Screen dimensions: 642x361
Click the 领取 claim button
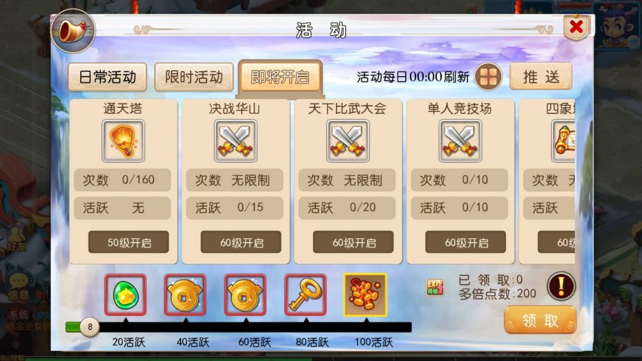(x=540, y=320)
